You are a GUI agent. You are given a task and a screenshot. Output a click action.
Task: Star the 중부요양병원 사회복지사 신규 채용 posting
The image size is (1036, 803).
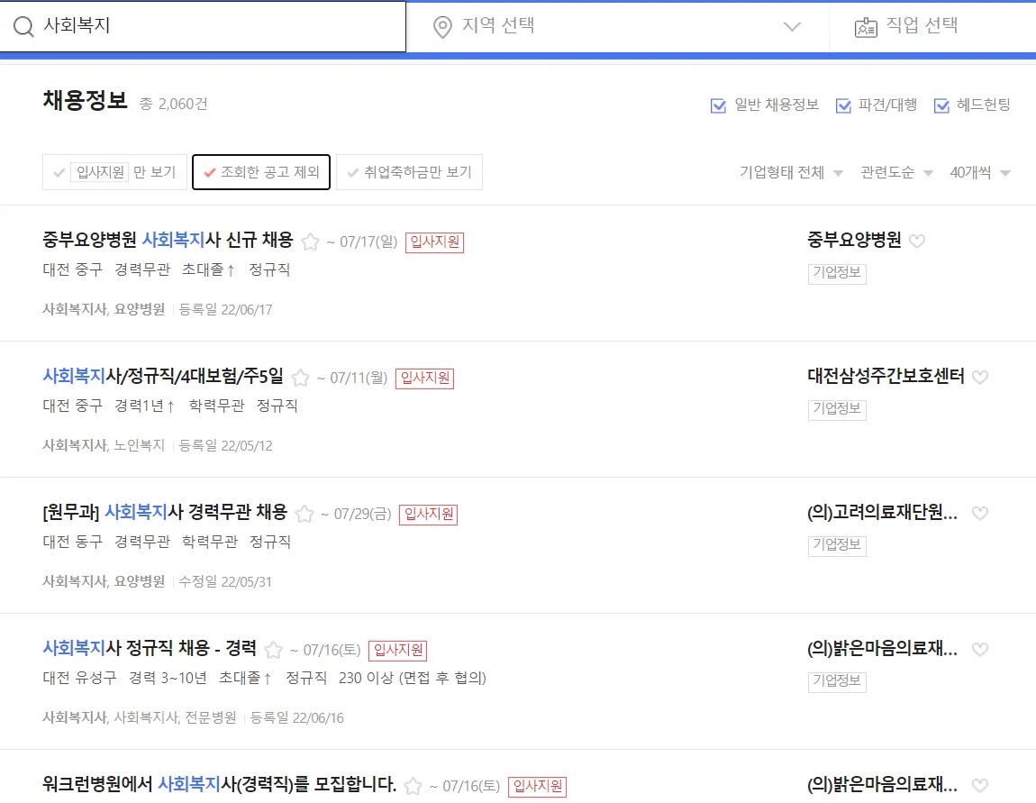click(310, 242)
